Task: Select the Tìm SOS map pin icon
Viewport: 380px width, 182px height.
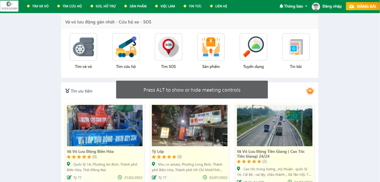Action: [168, 47]
